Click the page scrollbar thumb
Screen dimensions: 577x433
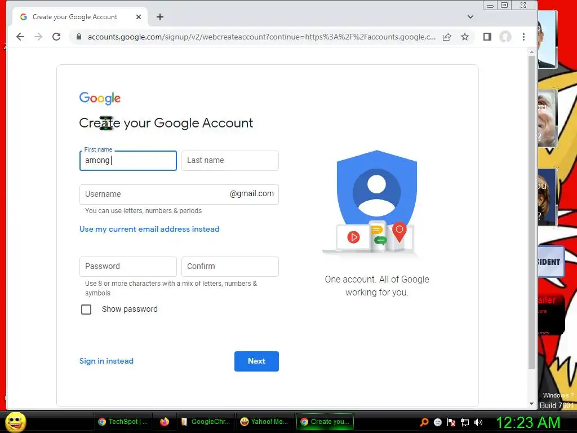531,213
